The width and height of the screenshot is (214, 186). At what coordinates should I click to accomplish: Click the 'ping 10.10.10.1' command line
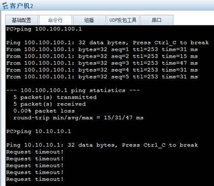38,131
